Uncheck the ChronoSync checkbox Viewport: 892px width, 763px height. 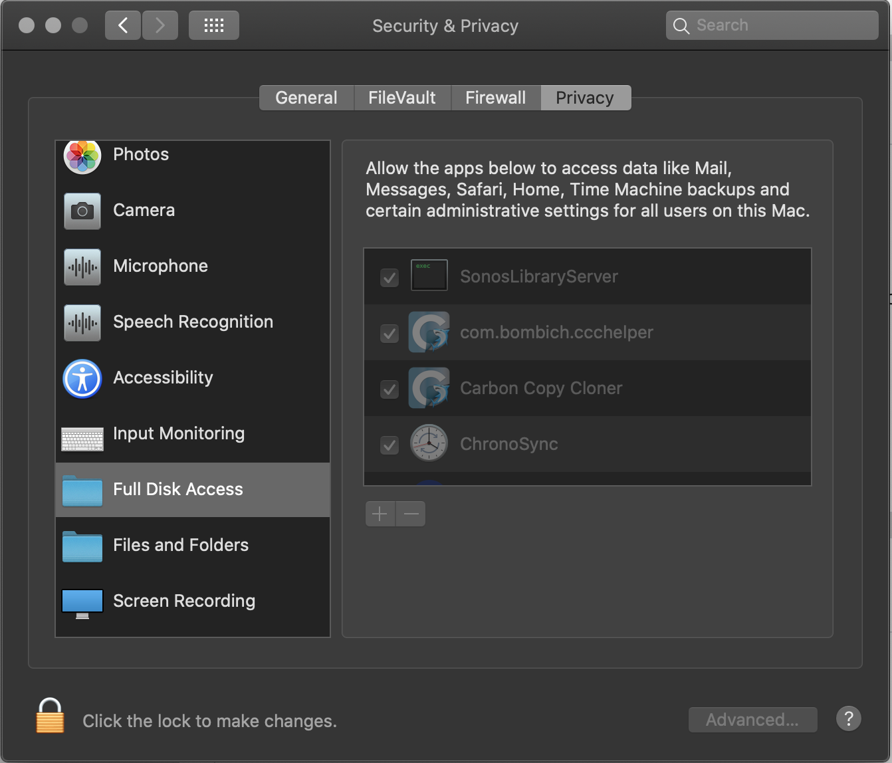390,445
